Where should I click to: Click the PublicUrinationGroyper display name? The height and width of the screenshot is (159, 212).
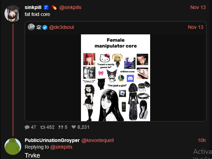(52, 140)
